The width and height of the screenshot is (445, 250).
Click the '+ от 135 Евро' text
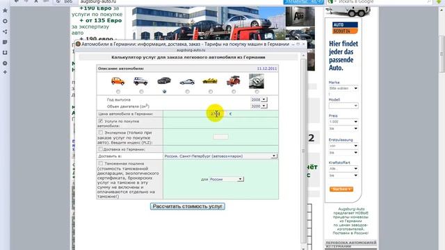[100, 20]
